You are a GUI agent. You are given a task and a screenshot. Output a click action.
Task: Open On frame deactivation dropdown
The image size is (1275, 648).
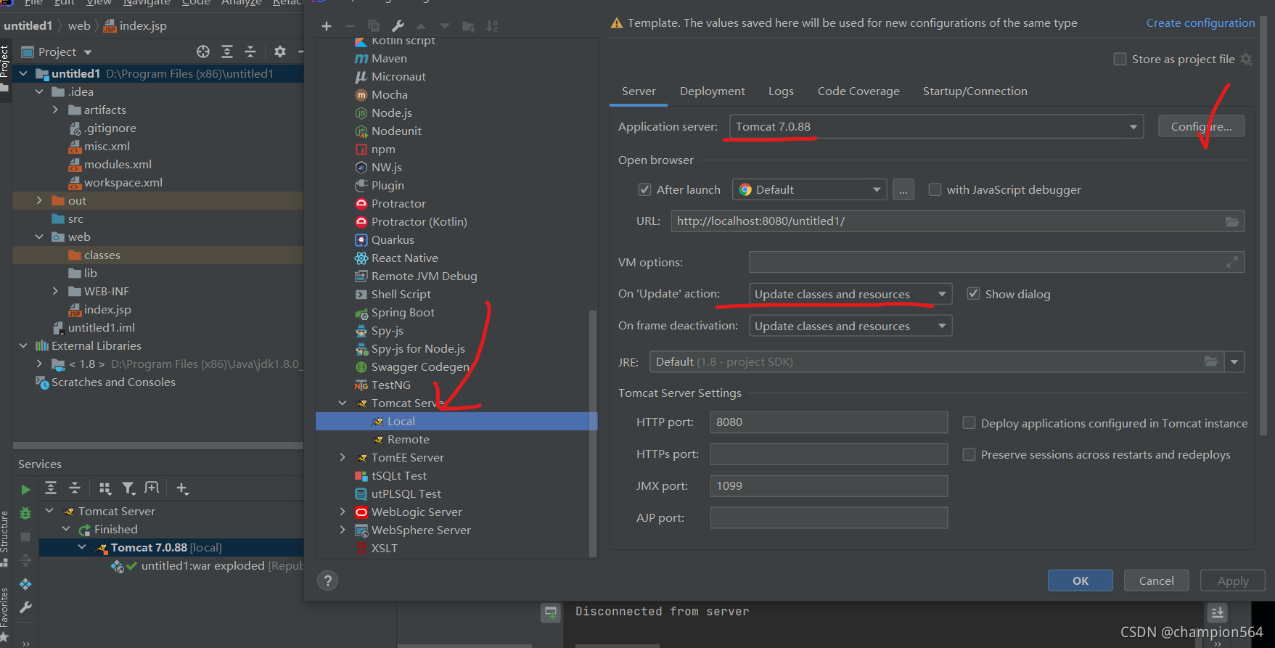click(x=850, y=326)
